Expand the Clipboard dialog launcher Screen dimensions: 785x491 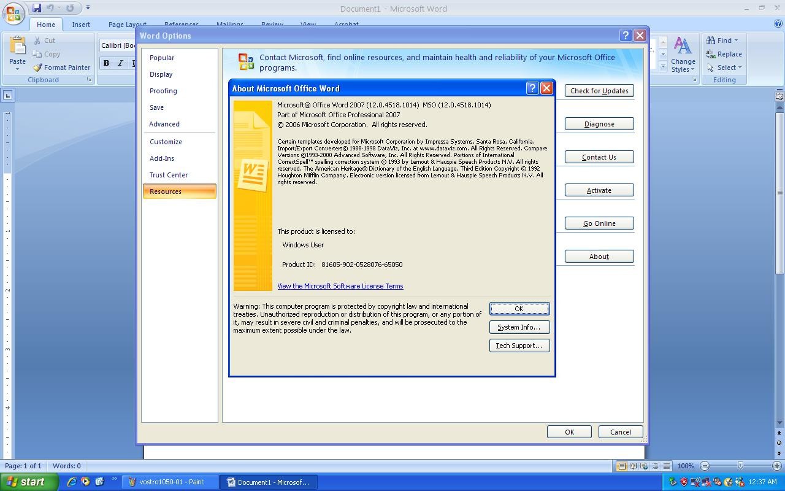pyautogui.click(x=89, y=80)
